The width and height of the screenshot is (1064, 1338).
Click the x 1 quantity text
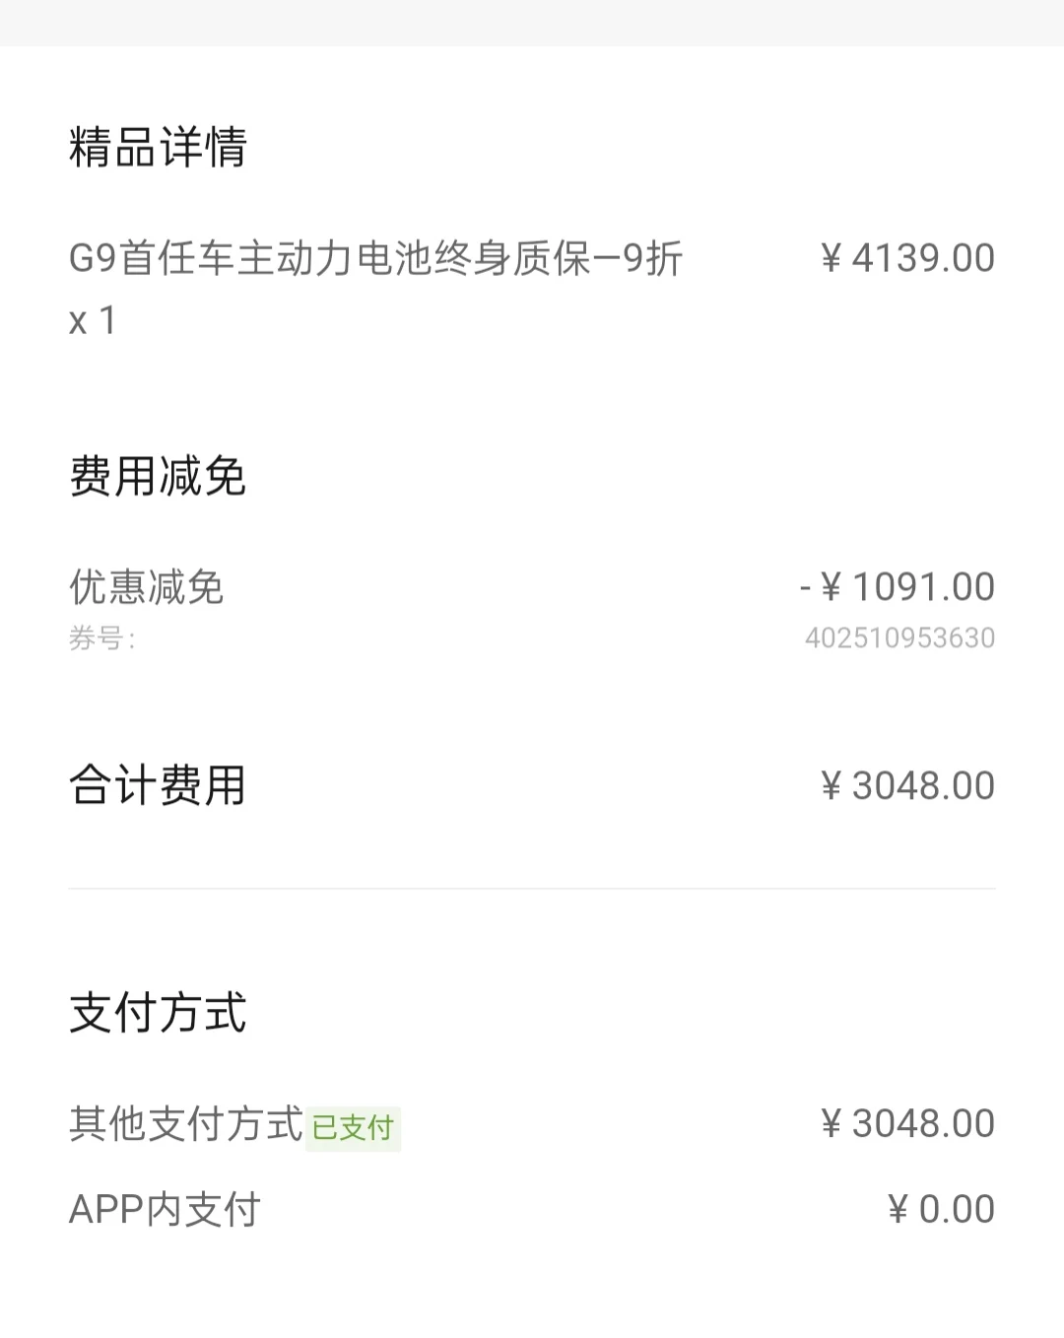pyautogui.click(x=93, y=321)
